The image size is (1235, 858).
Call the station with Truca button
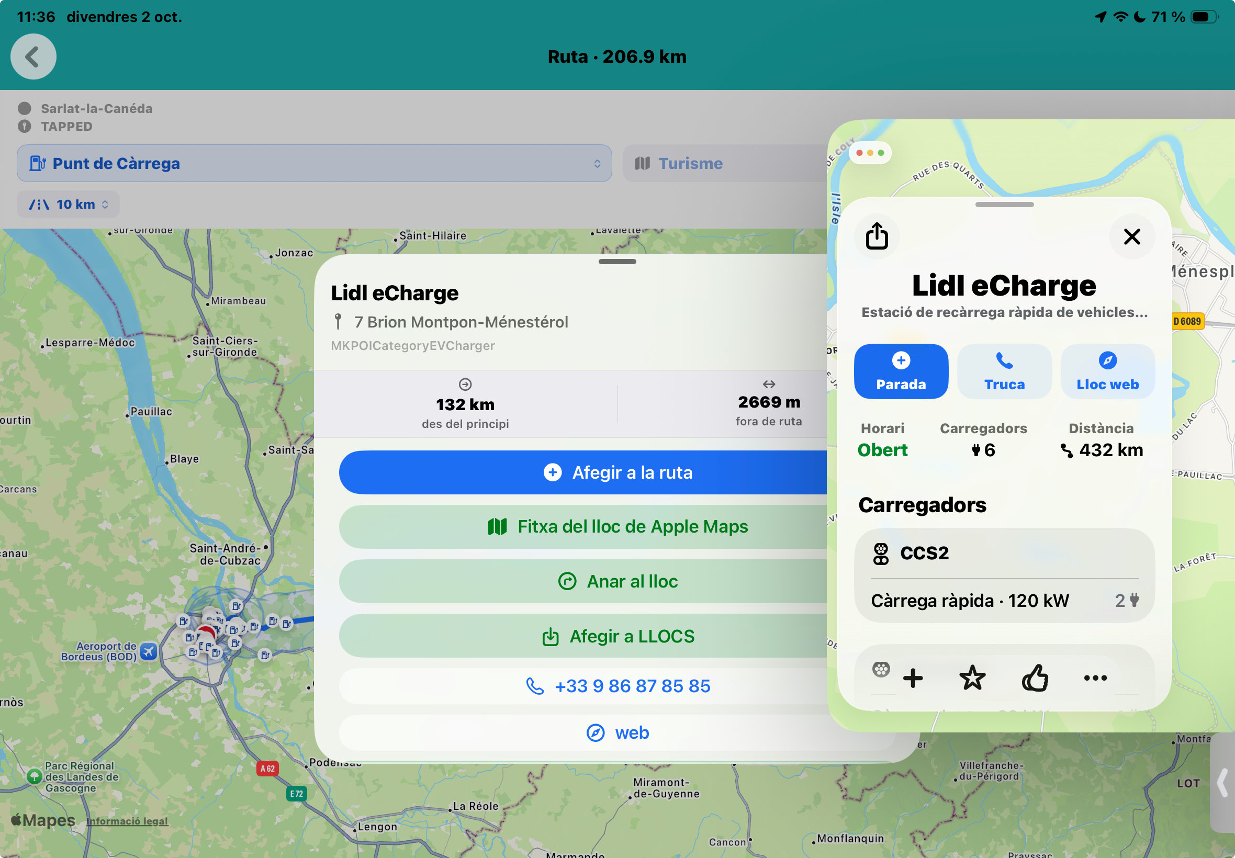click(1004, 371)
